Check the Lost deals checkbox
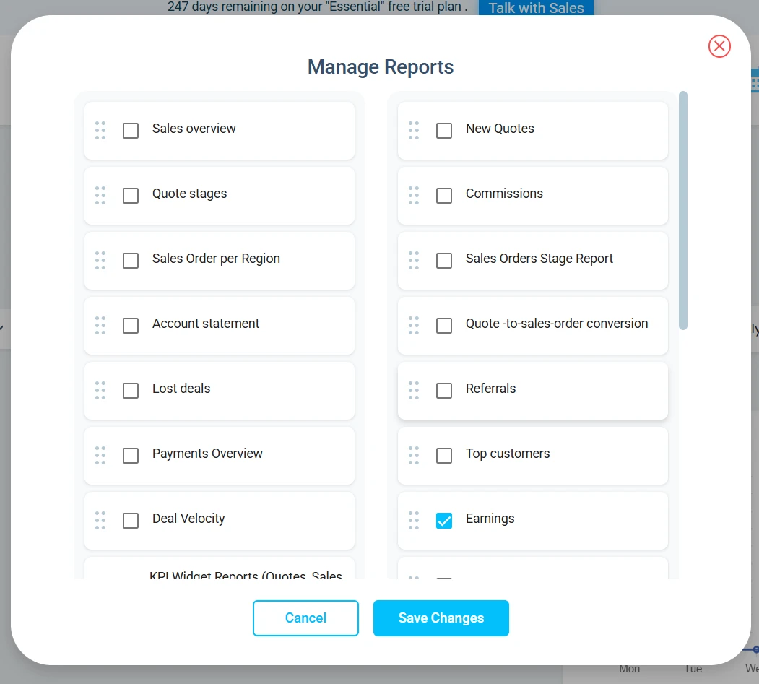This screenshot has width=759, height=684. pos(131,390)
